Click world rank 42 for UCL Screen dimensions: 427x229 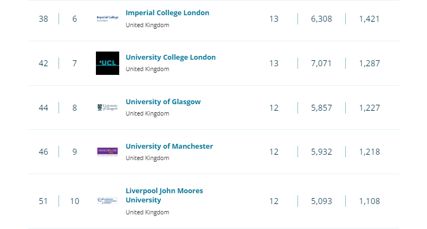(x=43, y=63)
